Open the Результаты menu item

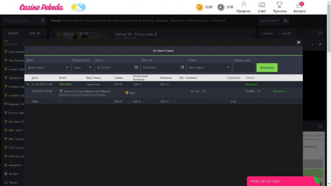pyautogui.click(x=178, y=20)
